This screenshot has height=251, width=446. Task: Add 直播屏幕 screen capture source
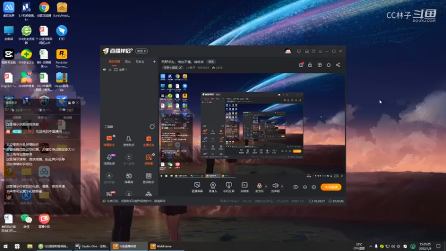[x=197, y=187]
